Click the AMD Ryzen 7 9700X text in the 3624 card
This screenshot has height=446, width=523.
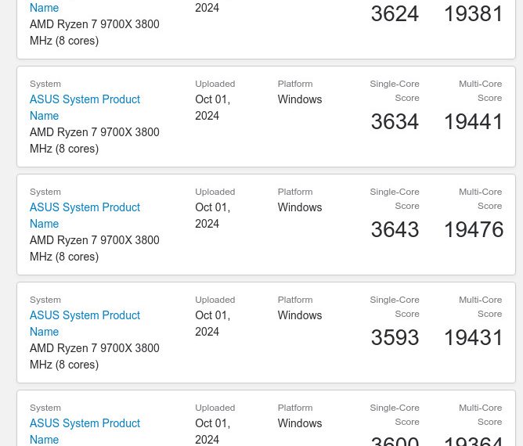(x=95, y=32)
